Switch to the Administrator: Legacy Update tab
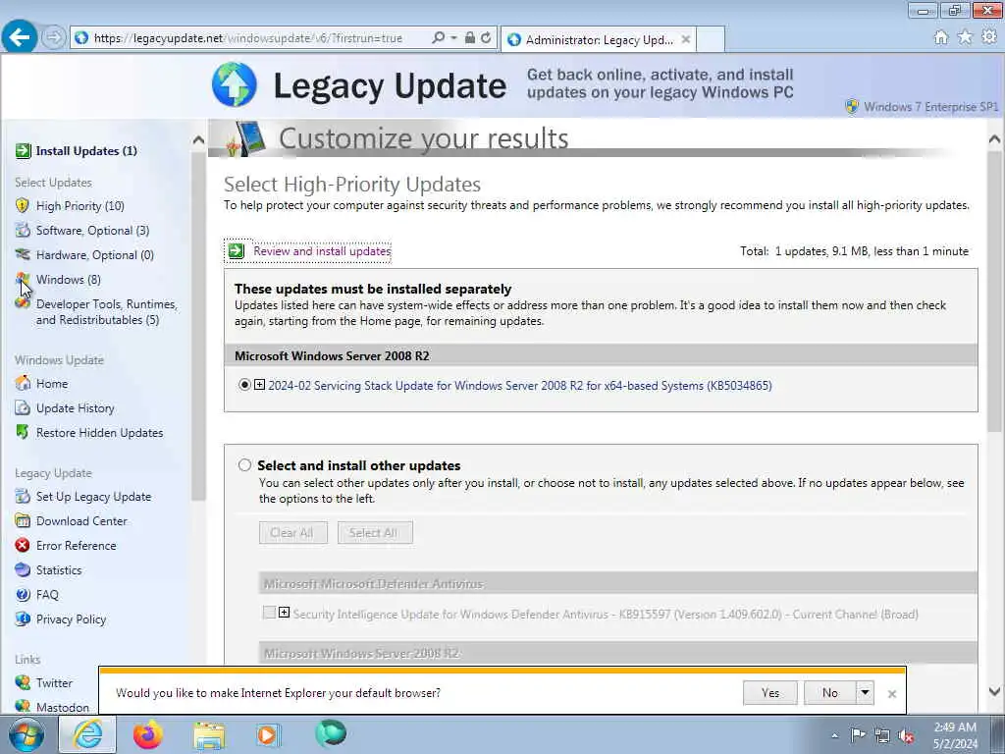 click(x=599, y=39)
